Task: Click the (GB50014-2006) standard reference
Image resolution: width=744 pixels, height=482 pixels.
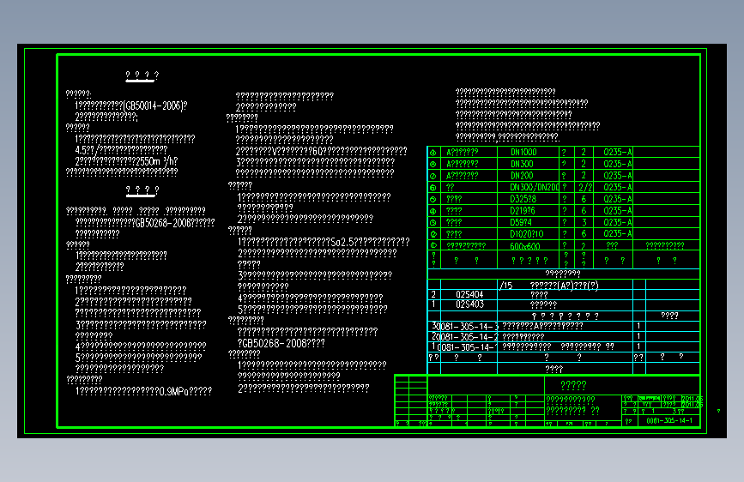Action: [x=154, y=105]
